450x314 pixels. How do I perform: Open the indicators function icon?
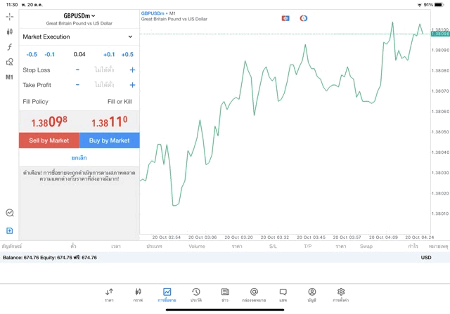[9, 47]
